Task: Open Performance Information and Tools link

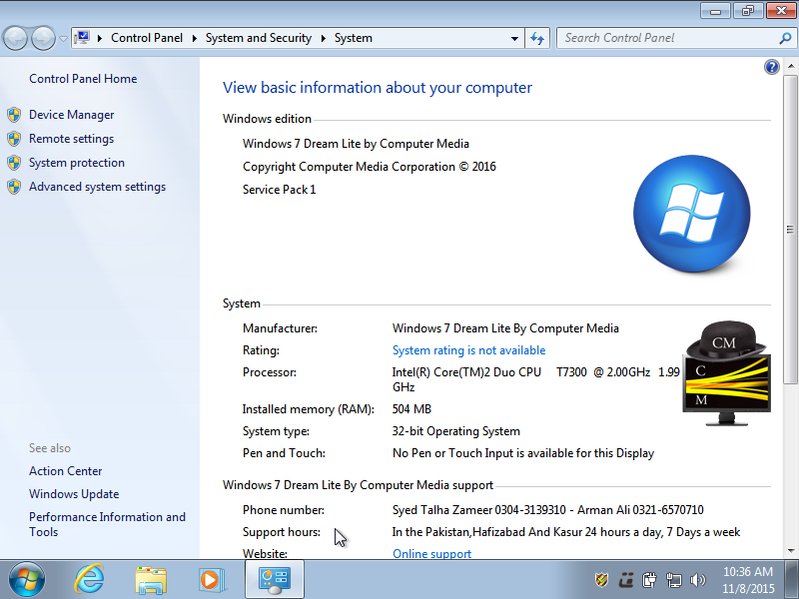Action: coord(107,524)
